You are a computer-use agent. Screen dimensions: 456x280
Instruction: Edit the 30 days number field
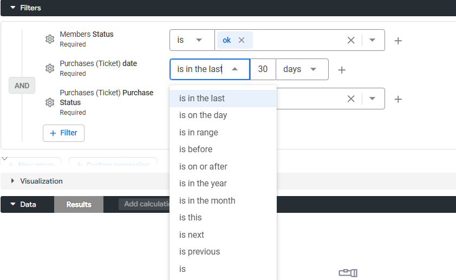pyautogui.click(x=263, y=69)
